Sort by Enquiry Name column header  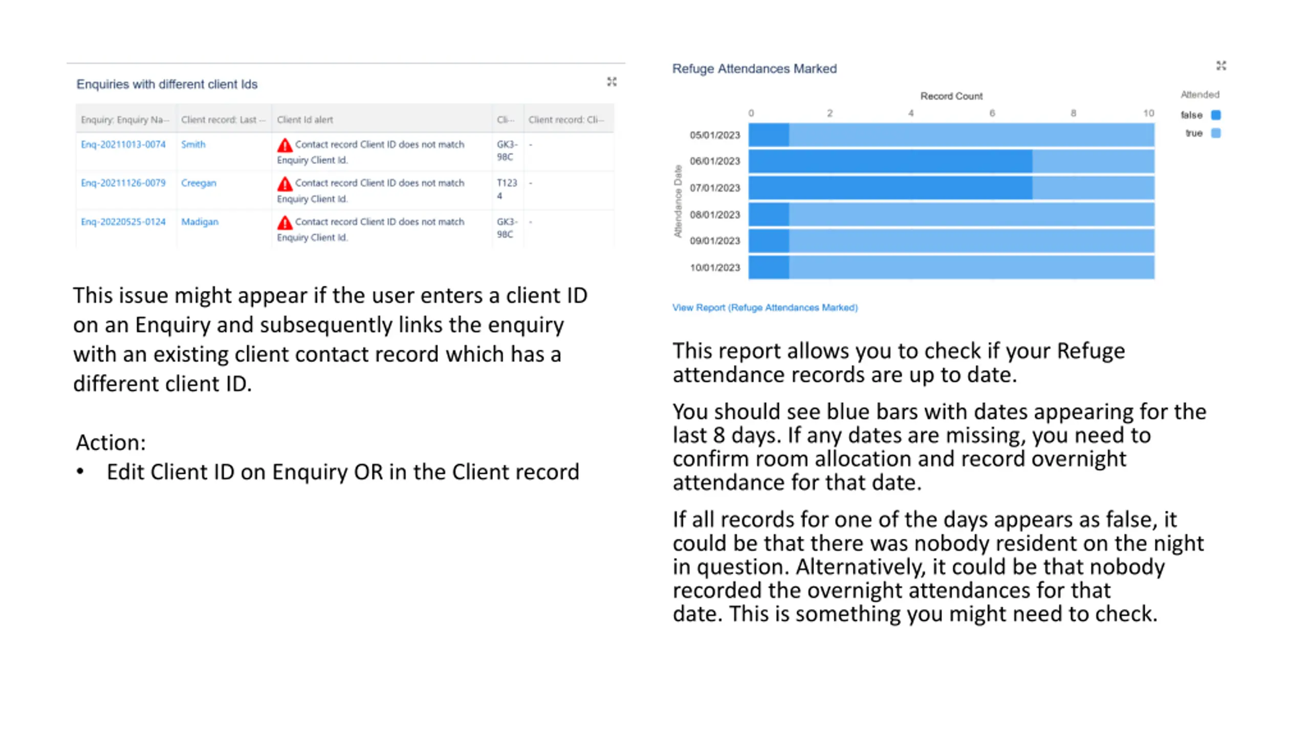coord(125,120)
